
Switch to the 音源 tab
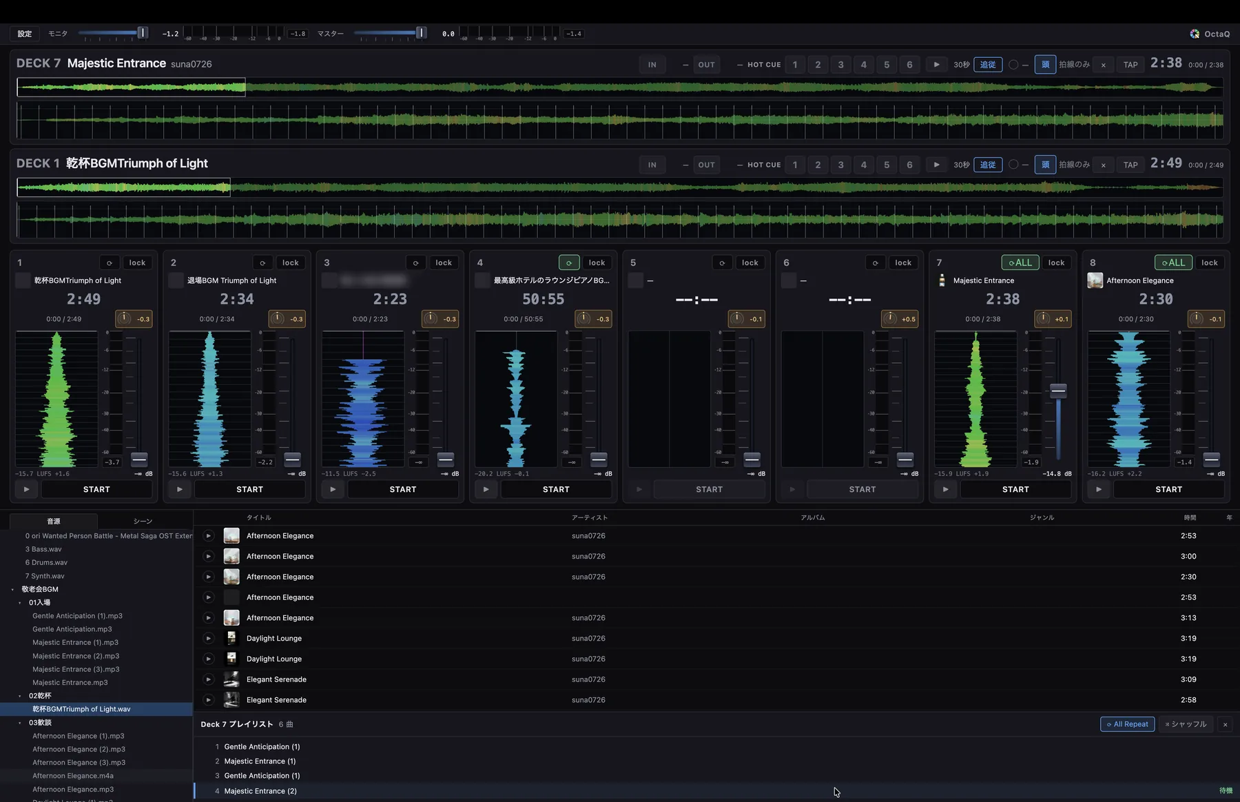click(54, 521)
